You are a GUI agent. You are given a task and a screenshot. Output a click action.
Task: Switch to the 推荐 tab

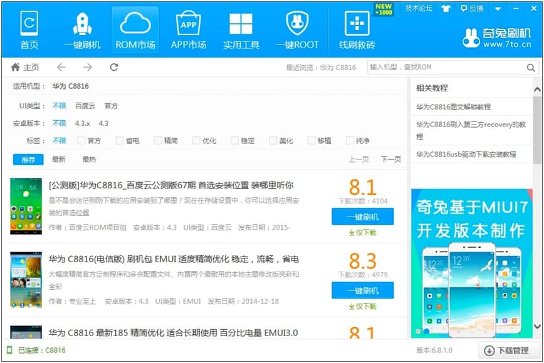coord(28,160)
